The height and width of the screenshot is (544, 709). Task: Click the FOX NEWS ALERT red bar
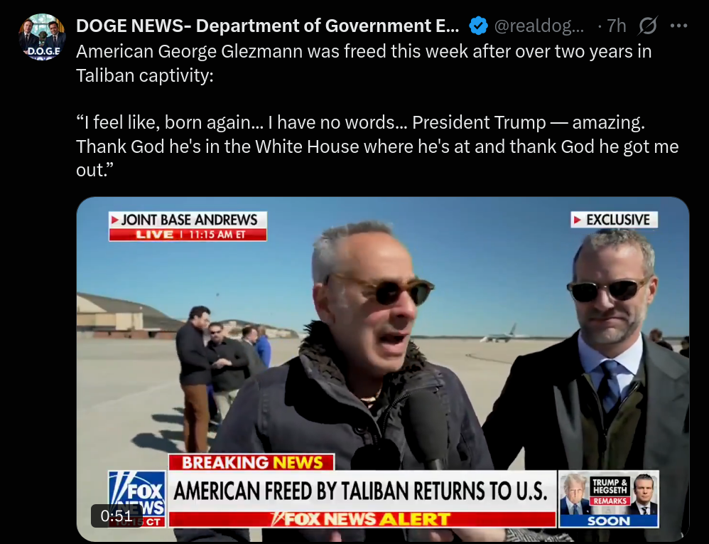point(362,520)
